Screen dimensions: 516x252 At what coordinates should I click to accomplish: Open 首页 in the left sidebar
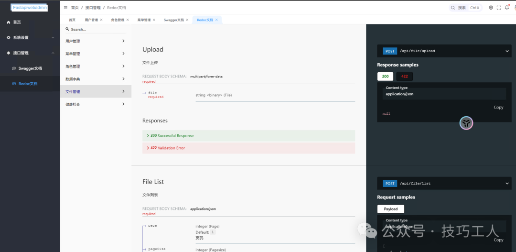coord(30,22)
